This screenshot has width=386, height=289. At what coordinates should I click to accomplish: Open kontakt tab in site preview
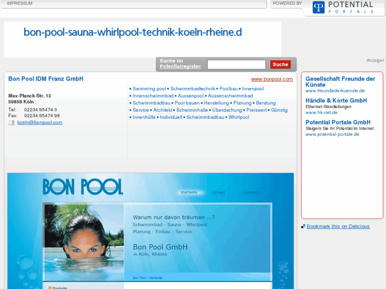pos(218,192)
